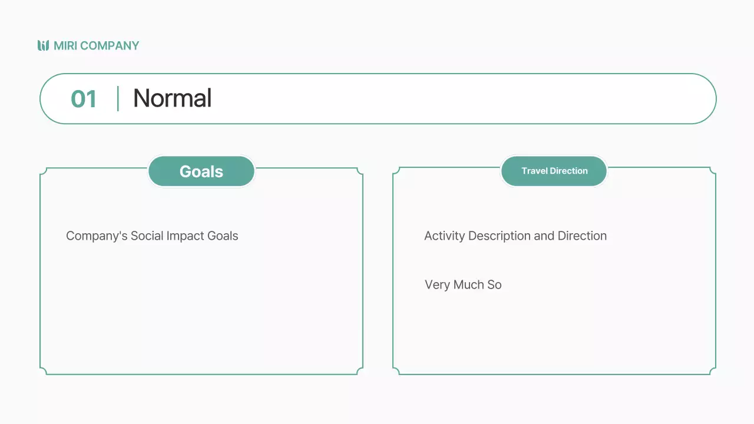Click the vertical divider beside 01

[x=118, y=98]
